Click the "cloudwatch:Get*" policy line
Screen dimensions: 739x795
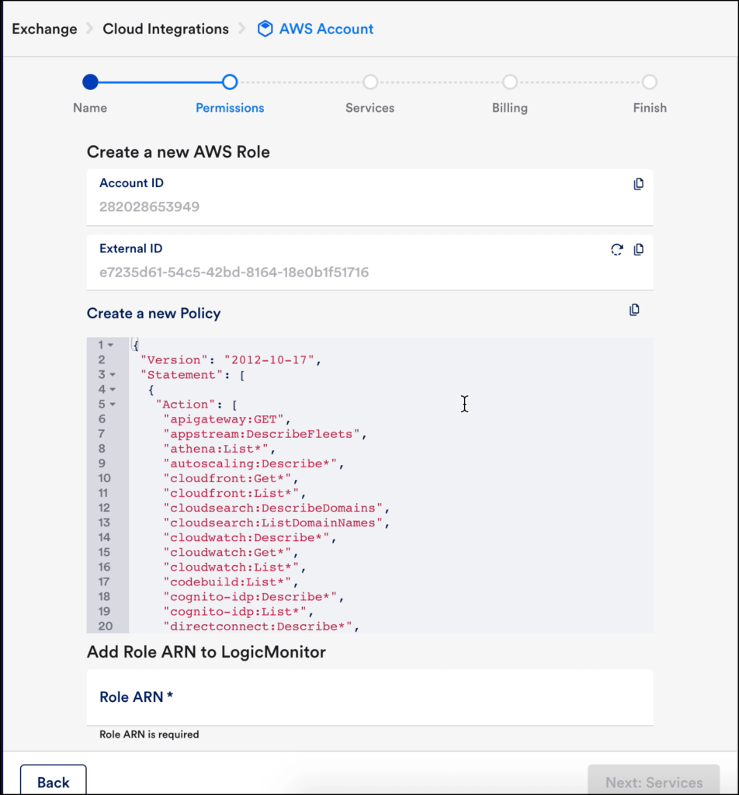coord(231,552)
